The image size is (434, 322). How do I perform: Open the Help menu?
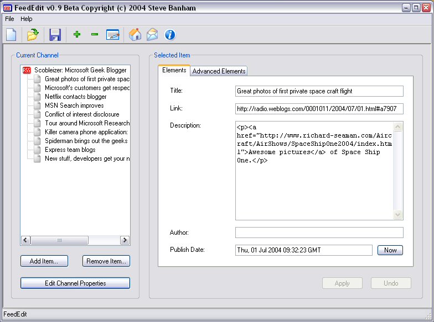27,19
